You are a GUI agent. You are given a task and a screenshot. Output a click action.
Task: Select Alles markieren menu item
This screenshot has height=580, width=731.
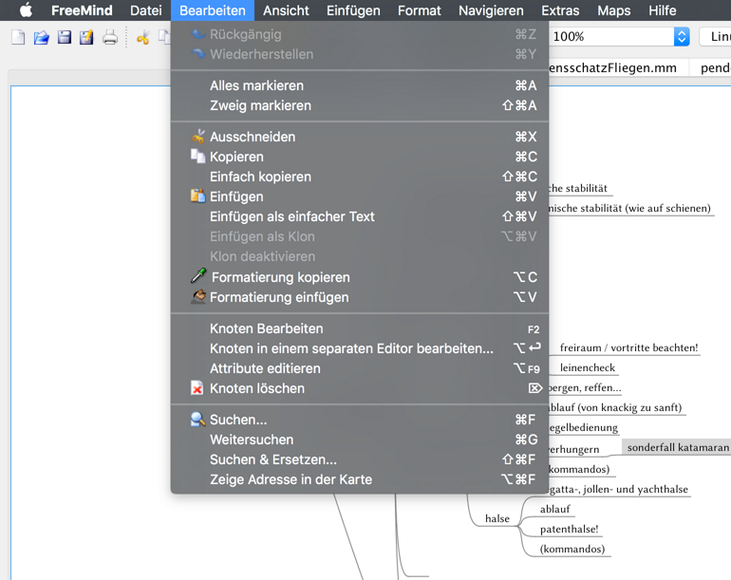coord(256,85)
